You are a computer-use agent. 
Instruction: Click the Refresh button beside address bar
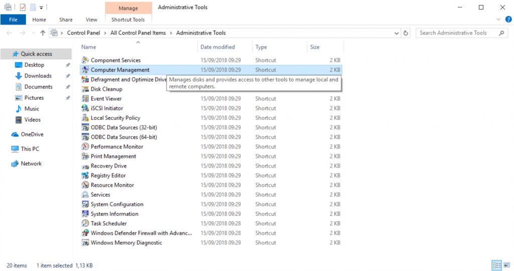click(406, 33)
